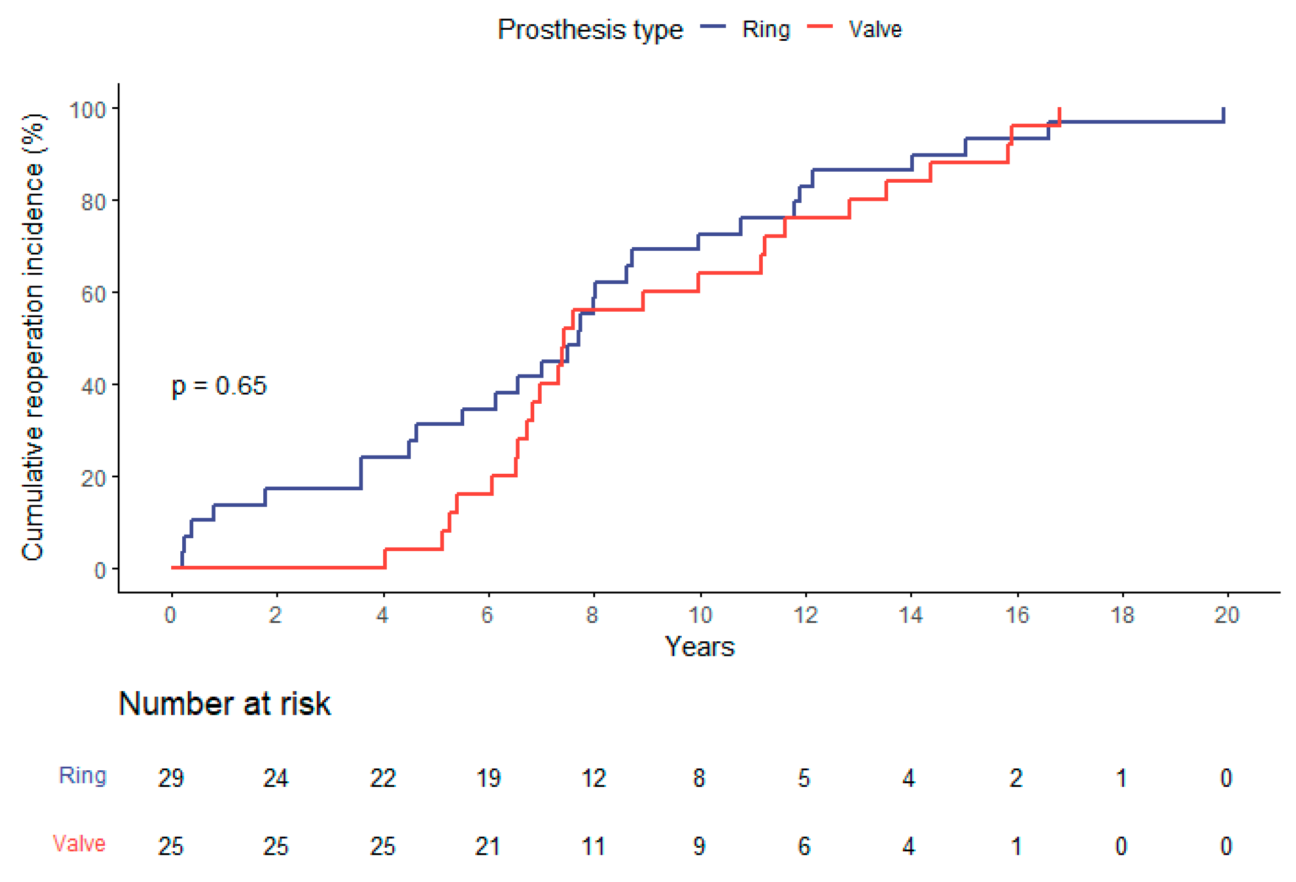Click the blue Ring legend line swatch
1296x882 pixels.
point(712,27)
